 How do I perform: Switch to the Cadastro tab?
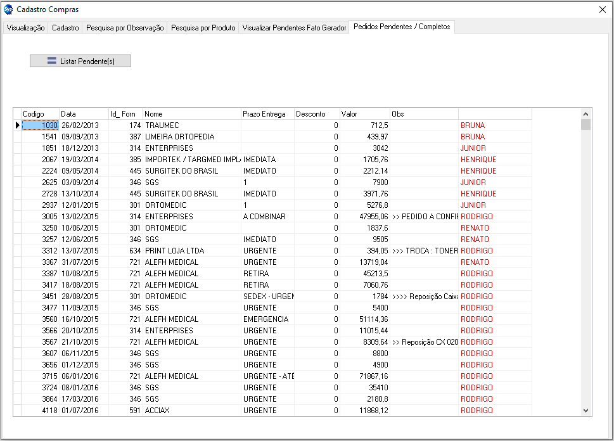[65, 28]
